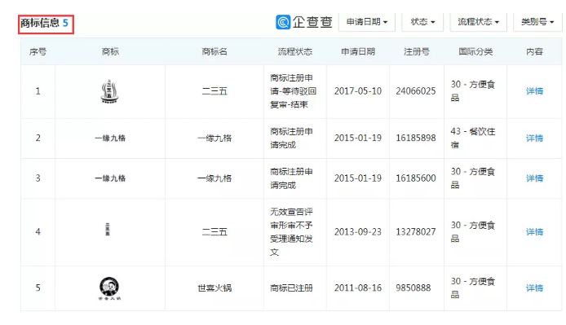Viewport: 566px width, 325px height.
Task: Open 详情 for registration 13278027
Action: point(534,231)
